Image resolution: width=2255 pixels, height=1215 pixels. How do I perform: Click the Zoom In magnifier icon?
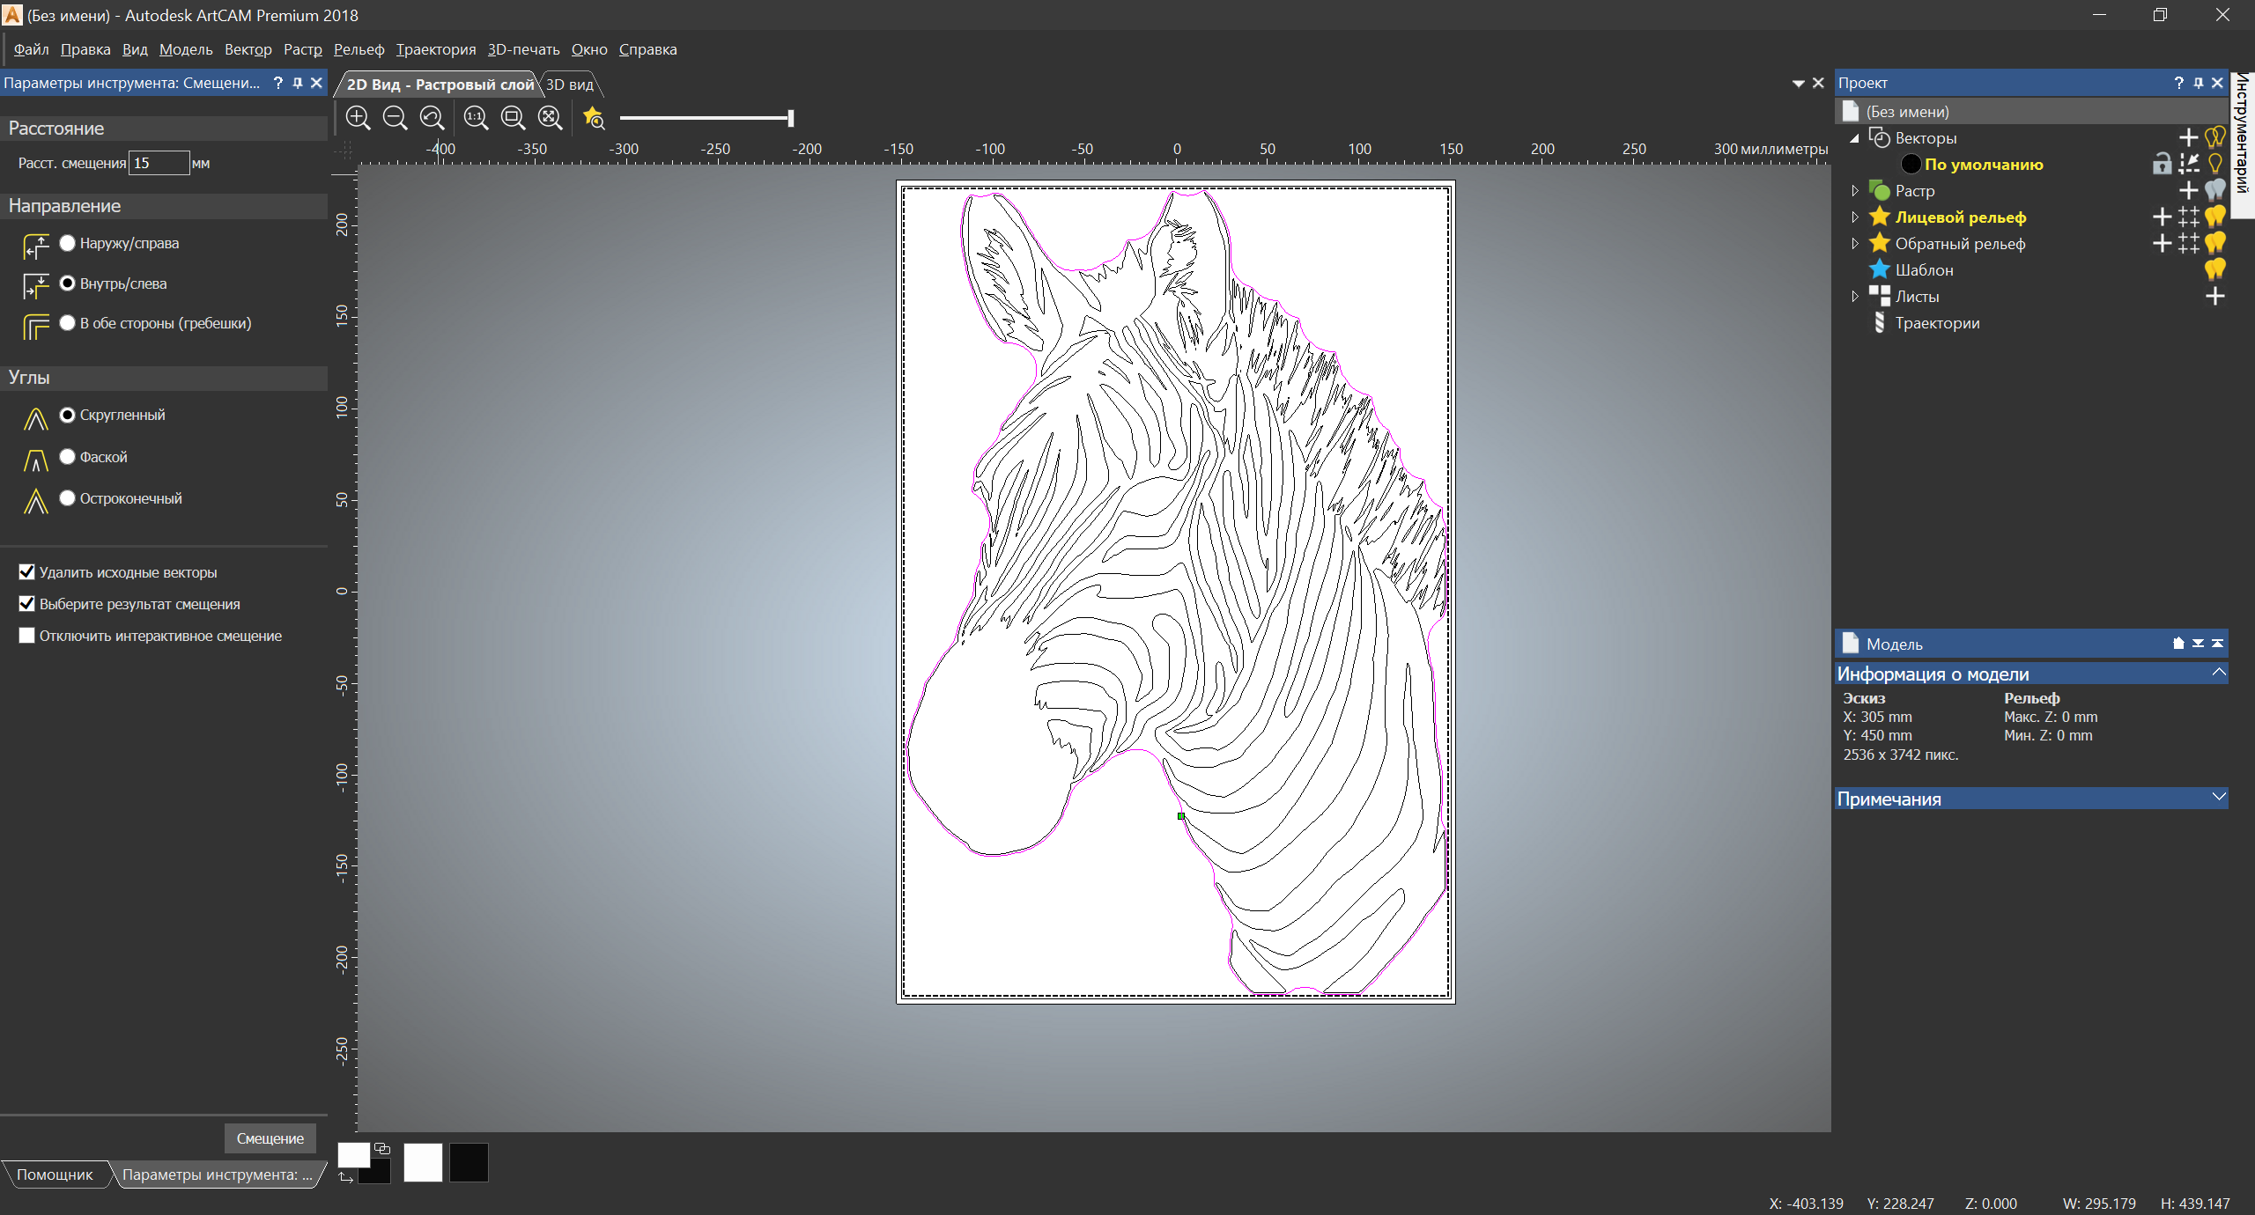tap(358, 117)
